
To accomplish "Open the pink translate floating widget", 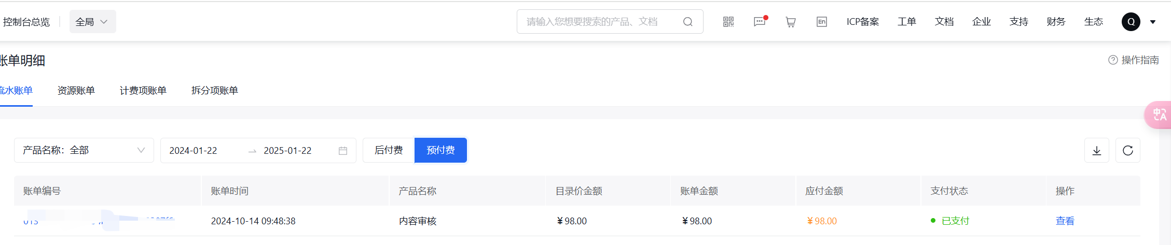I will point(1159,114).
